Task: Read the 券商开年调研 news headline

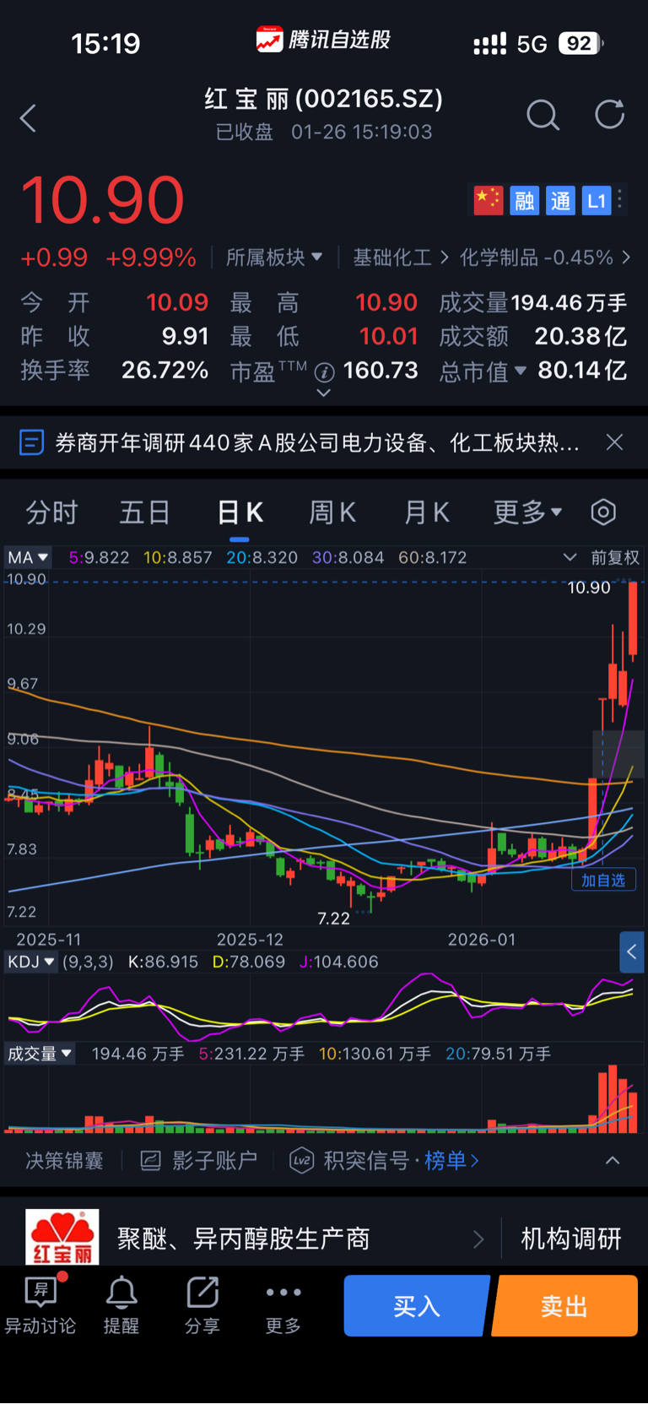Action: pos(317,442)
